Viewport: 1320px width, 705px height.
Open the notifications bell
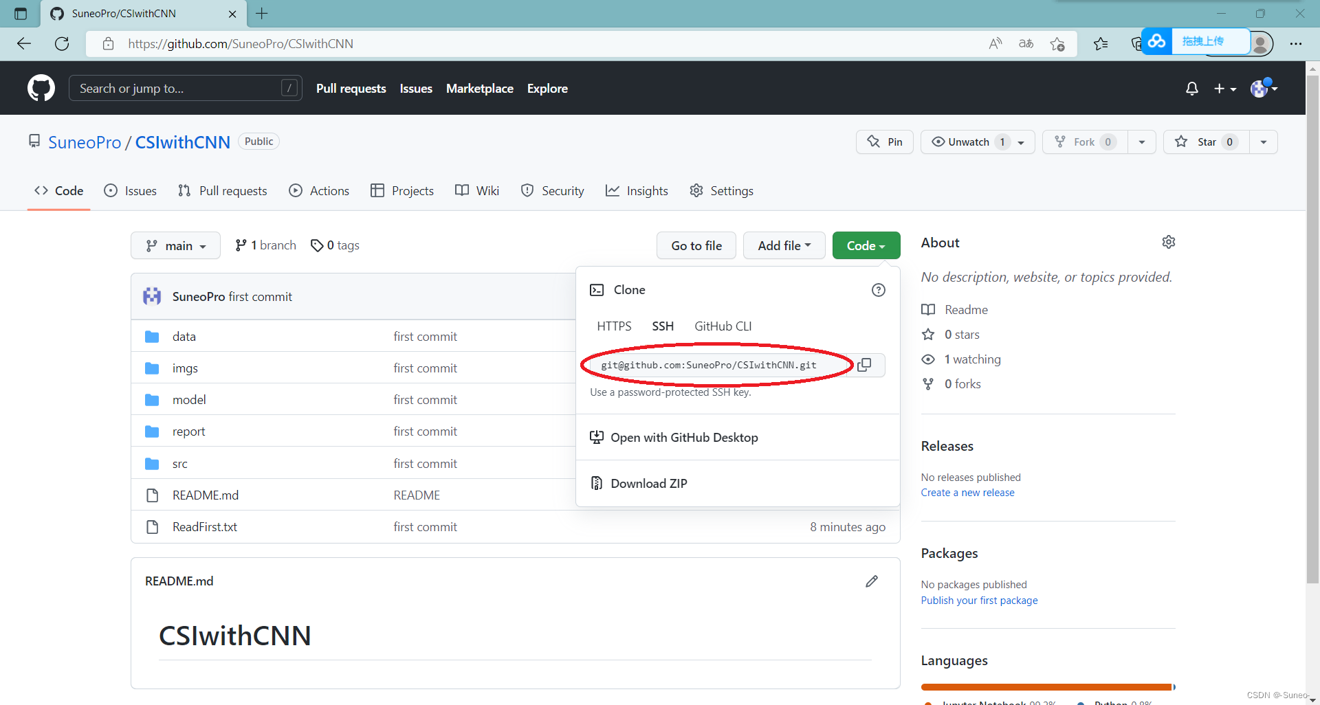coord(1192,89)
